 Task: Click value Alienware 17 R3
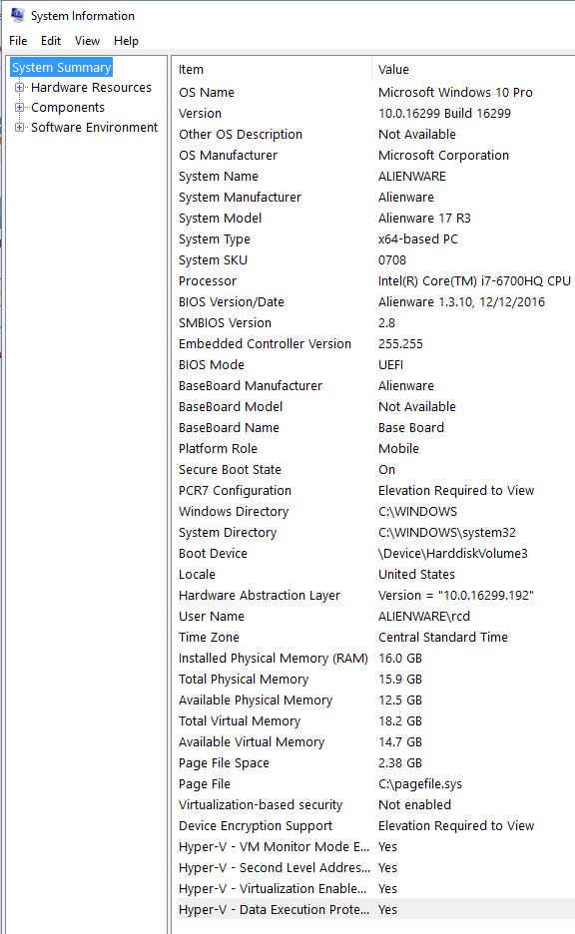[x=424, y=218]
